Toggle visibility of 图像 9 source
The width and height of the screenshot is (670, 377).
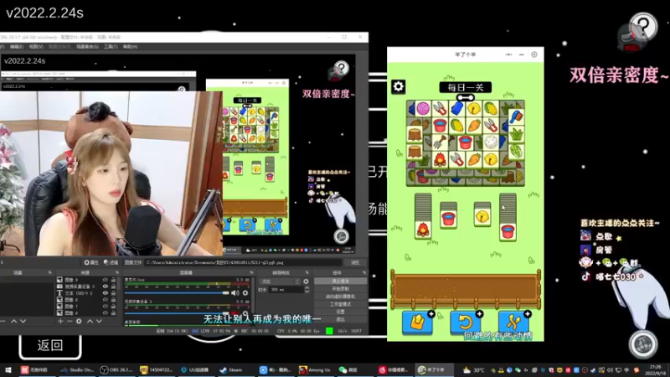click(106, 280)
